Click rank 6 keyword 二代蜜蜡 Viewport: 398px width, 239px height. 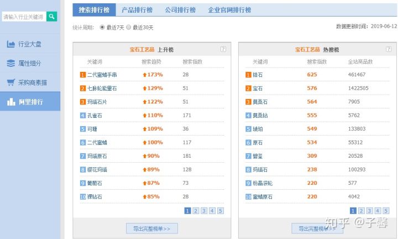97,143
